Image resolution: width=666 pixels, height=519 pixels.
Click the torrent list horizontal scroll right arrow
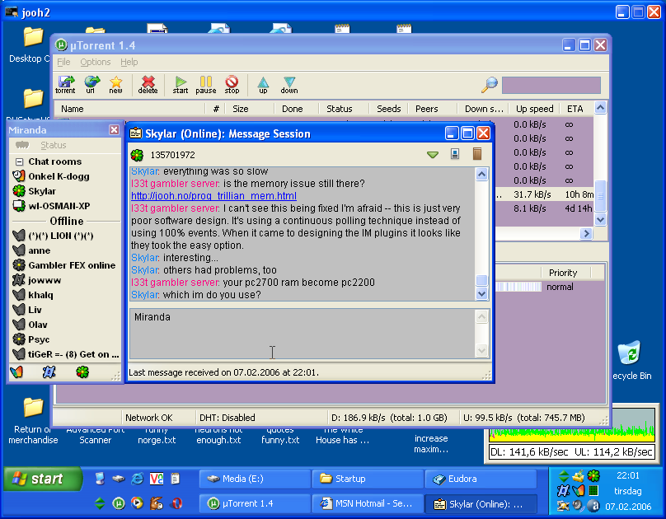pos(586,233)
